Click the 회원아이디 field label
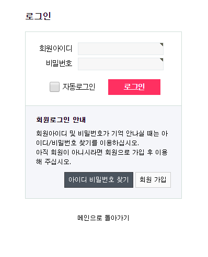This screenshot has height=257, width=208. pyautogui.click(x=55, y=48)
